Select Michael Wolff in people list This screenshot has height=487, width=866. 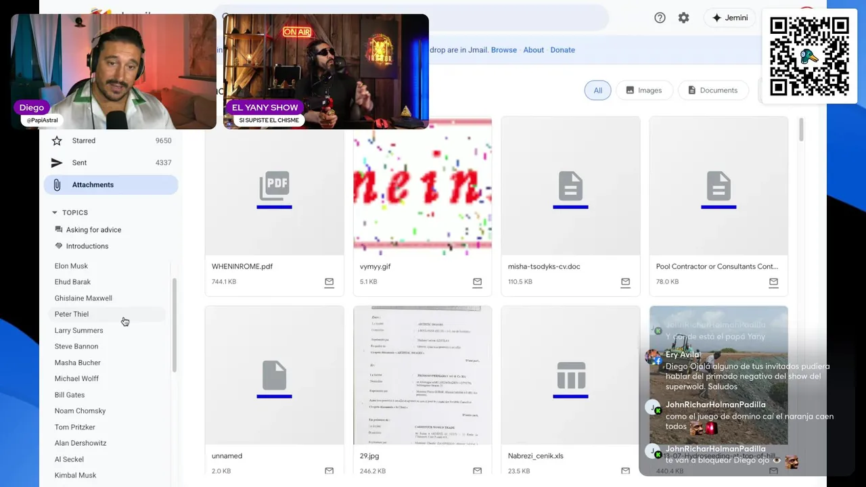[x=76, y=379]
